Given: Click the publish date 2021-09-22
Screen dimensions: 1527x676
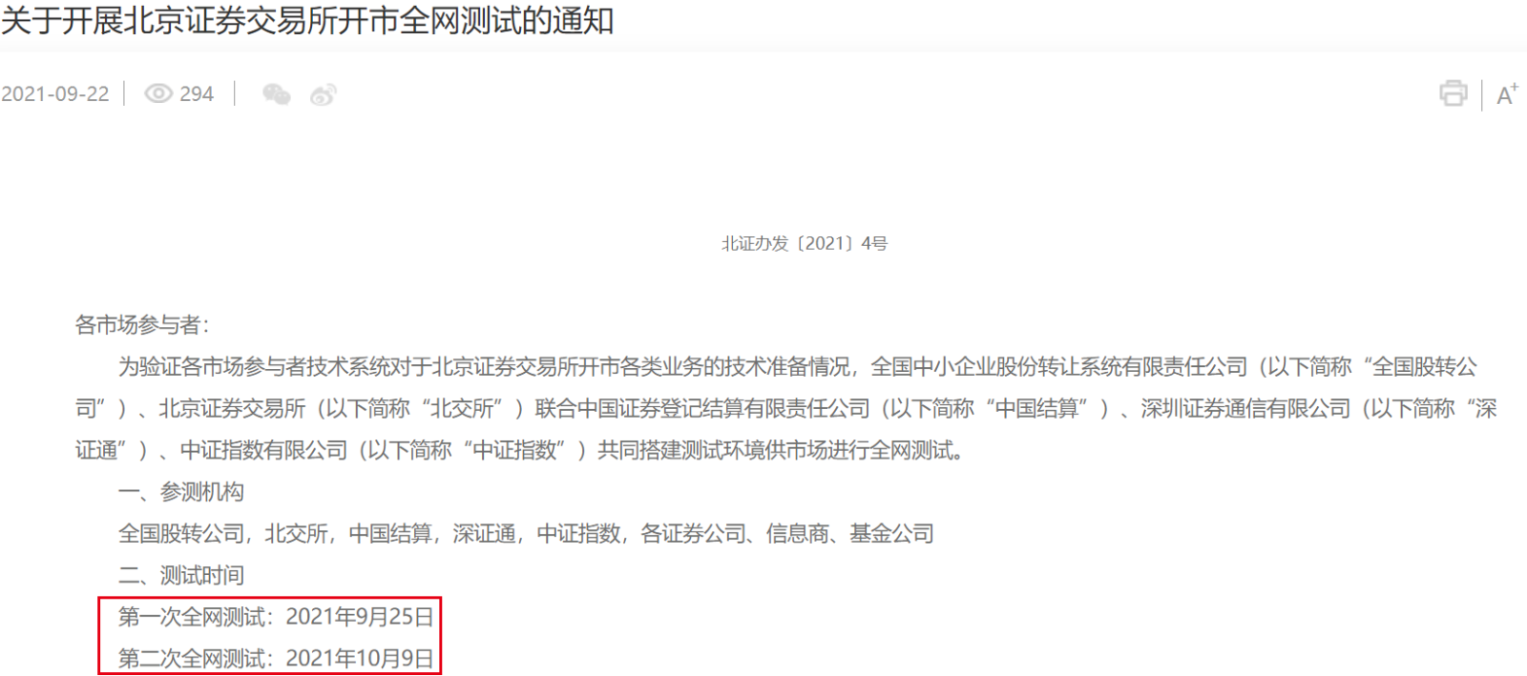Looking at the screenshot, I should pos(55,93).
